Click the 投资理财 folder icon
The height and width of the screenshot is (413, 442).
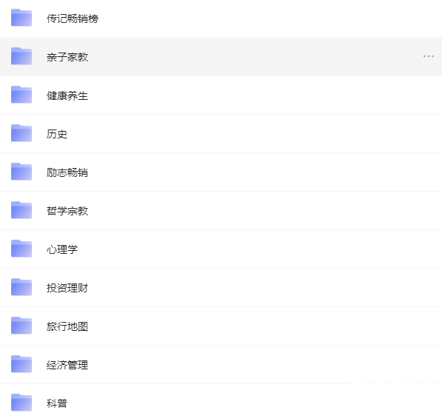(x=21, y=287)
